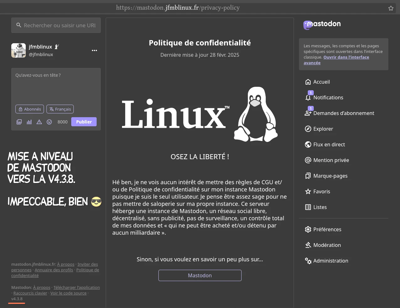
Task: Open the Mastodon logo home link
Action: [322, 25]
